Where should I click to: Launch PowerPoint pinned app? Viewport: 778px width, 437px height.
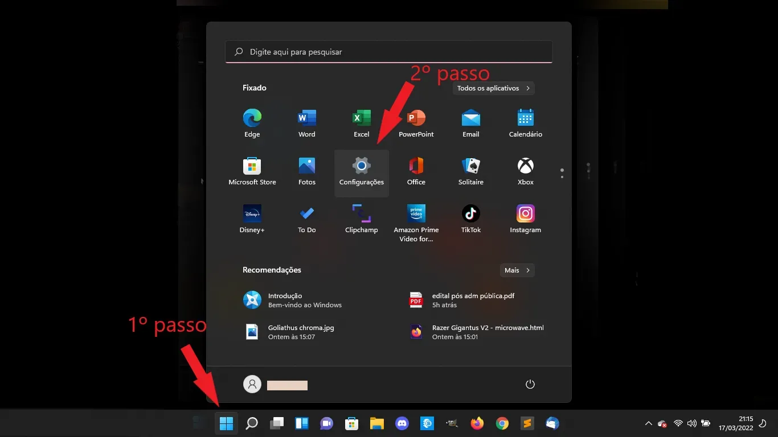416,123
